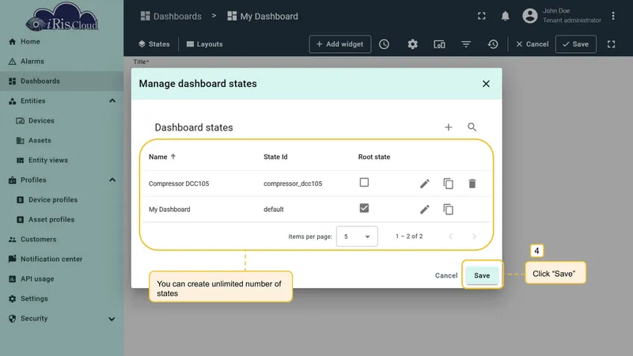
Task: Open entity aliases icon in toolbar
Action: 439,44
